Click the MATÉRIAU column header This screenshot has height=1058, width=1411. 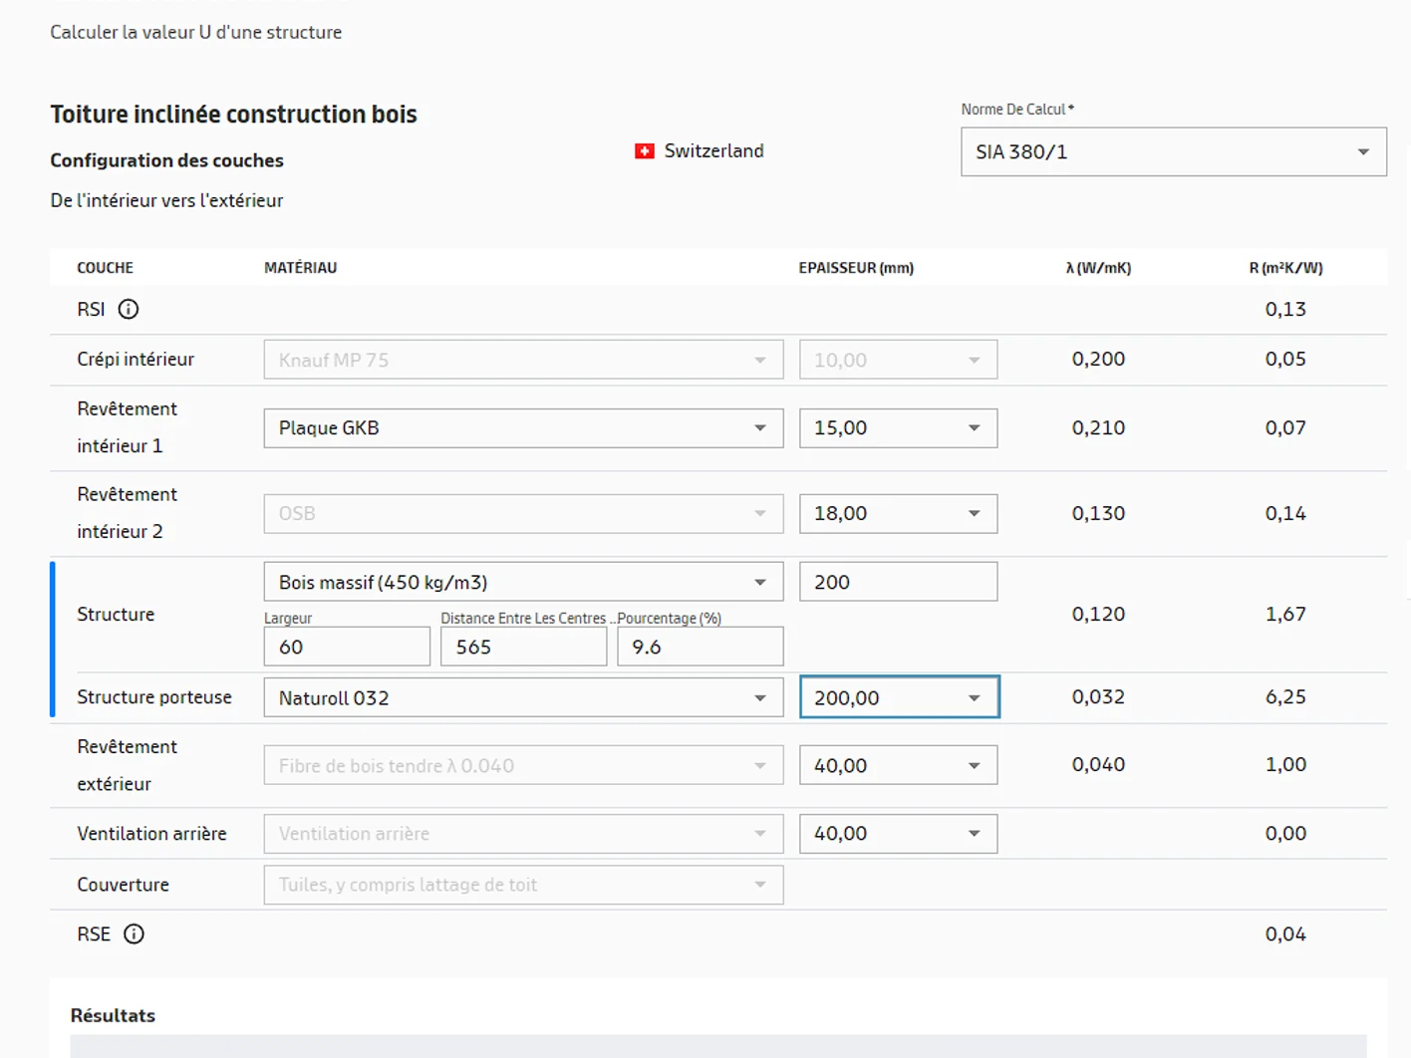click(300, 268)
